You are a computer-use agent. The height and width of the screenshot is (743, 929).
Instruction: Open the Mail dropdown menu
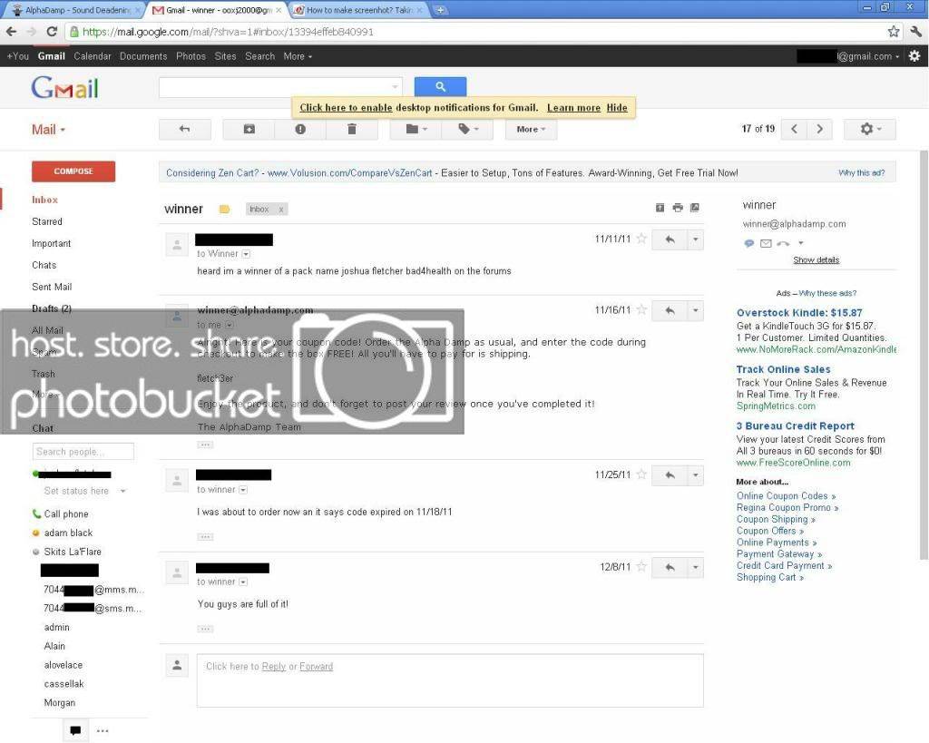pos(48,129)
